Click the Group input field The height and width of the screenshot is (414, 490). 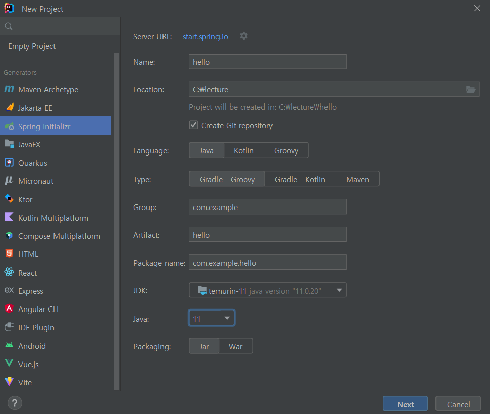click(x=267, y=206)
